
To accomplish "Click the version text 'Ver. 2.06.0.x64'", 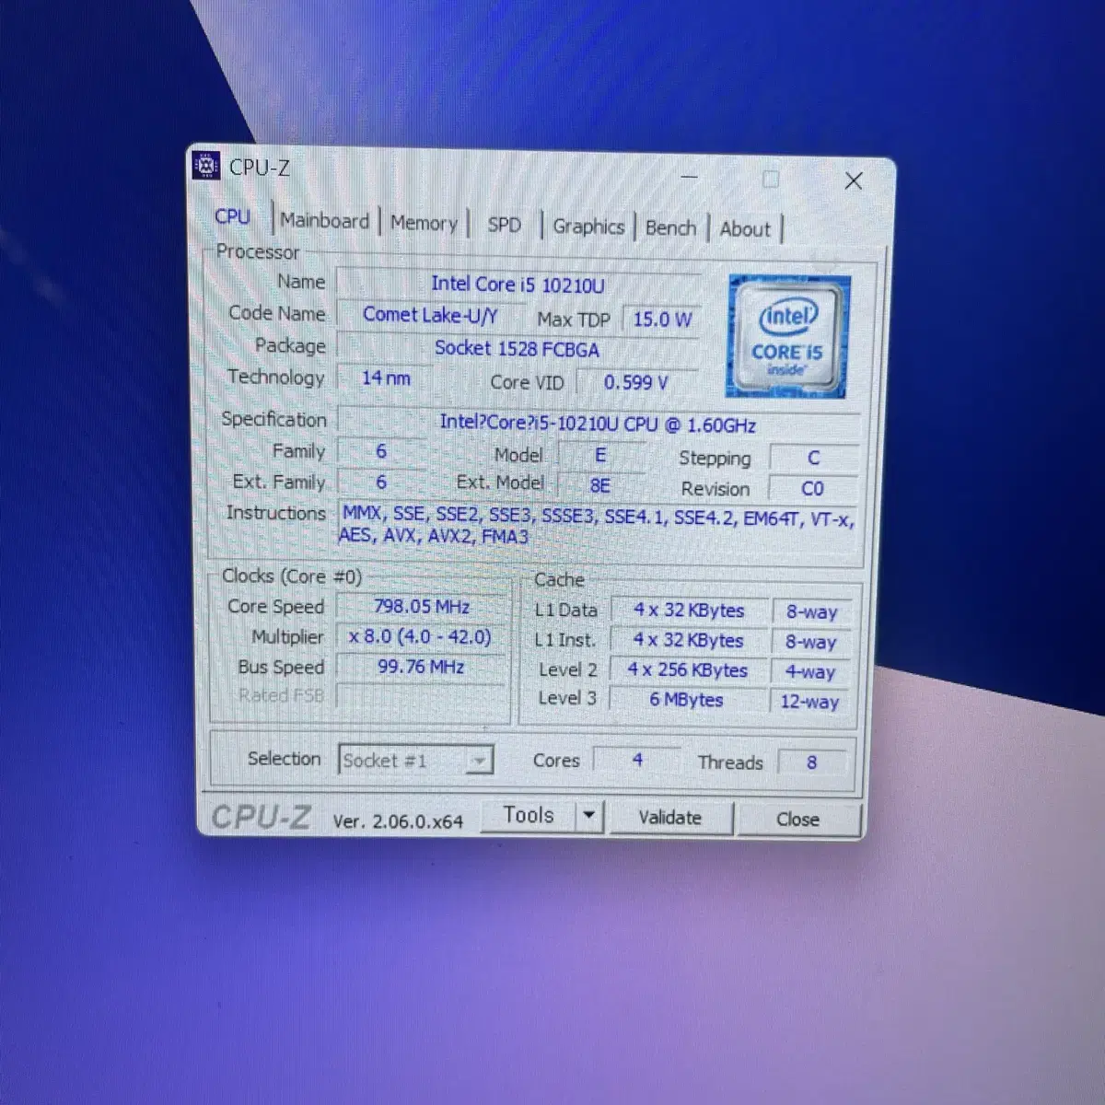I will click(398, 821).
